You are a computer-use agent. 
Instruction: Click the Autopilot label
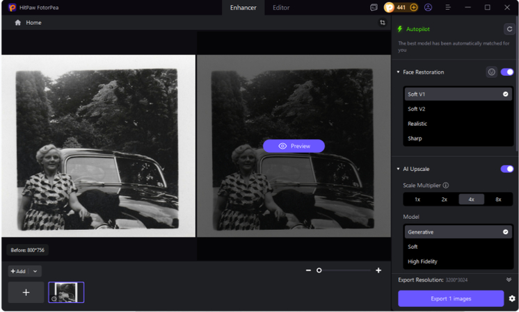coord(417,29)
